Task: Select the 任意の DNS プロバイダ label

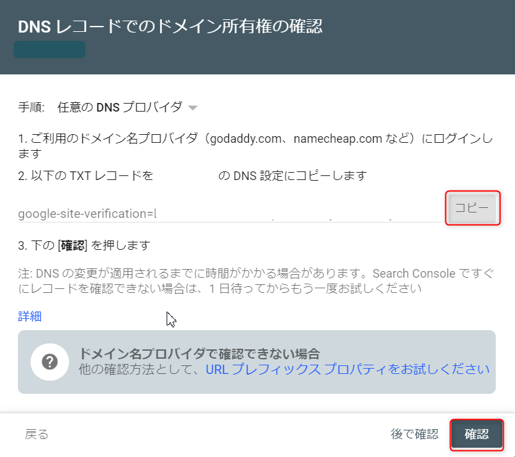Action: click(x=119, y=107)
